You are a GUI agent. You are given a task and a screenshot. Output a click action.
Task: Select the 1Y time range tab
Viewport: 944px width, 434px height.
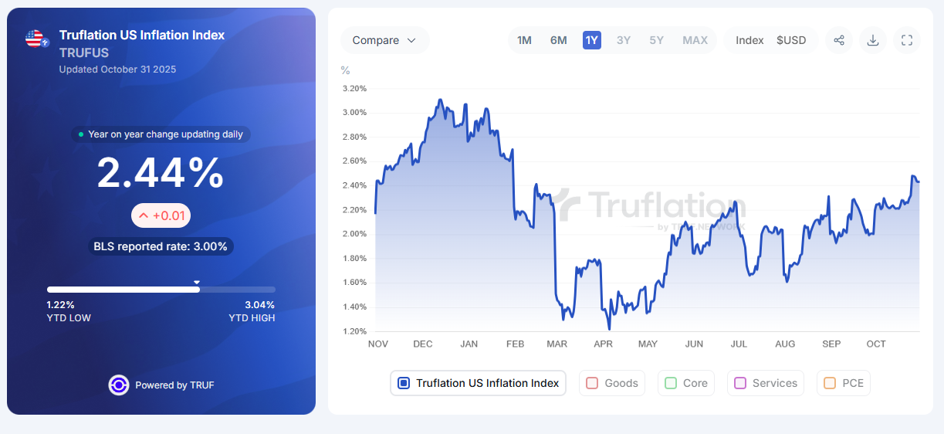(x=592, y=40)
